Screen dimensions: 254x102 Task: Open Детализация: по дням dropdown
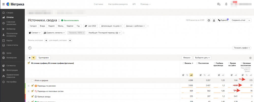coord(111,26)
